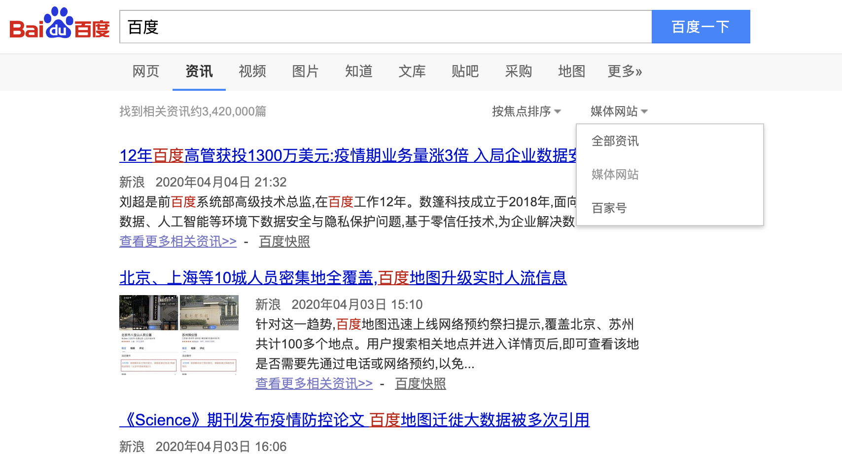Click the left map screenshot thumbnail

pyautogui.click(x=149, y=335)
